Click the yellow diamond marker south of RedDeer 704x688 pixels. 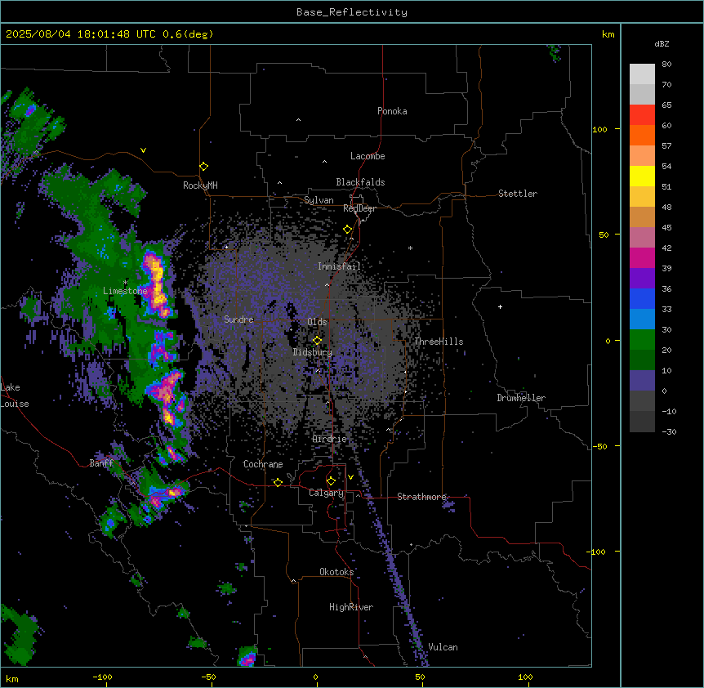pos(348,230)
